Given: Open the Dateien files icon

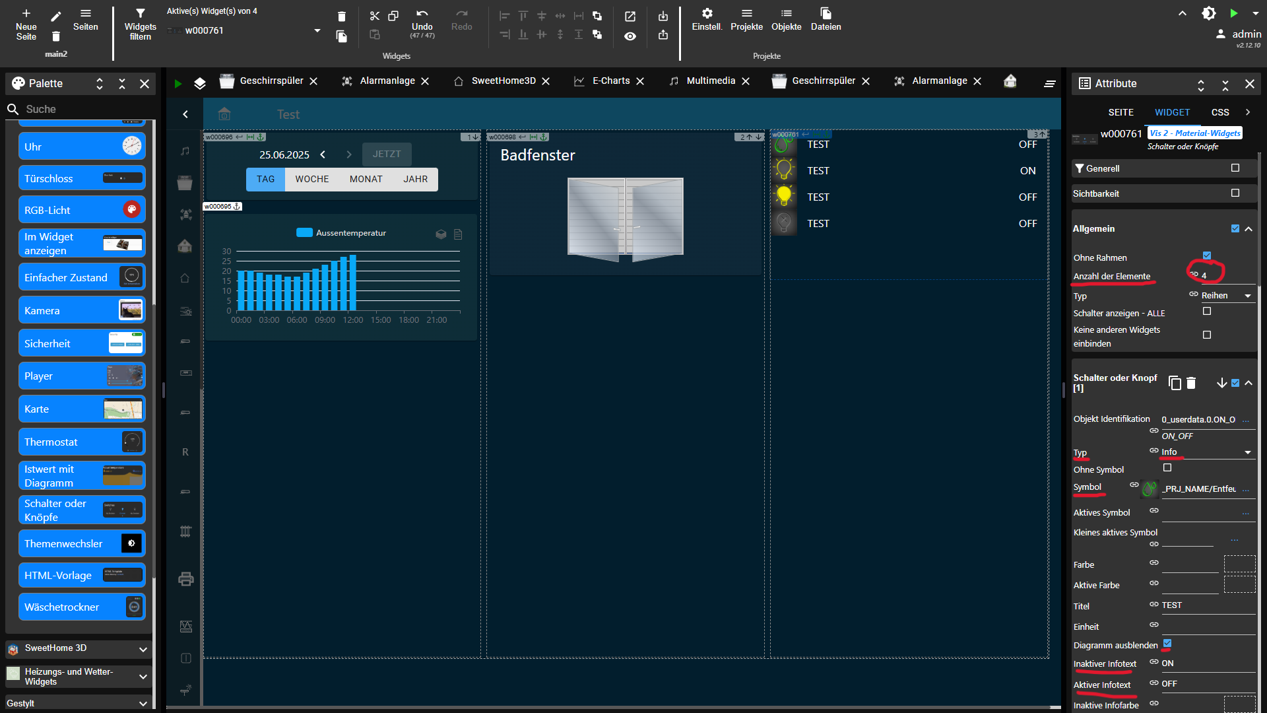Looking at the screenshot, I should [826, 14].
